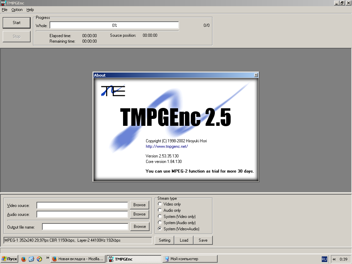Switch to Новая вкладка - Mozilla taskbar window

[78, 259]
